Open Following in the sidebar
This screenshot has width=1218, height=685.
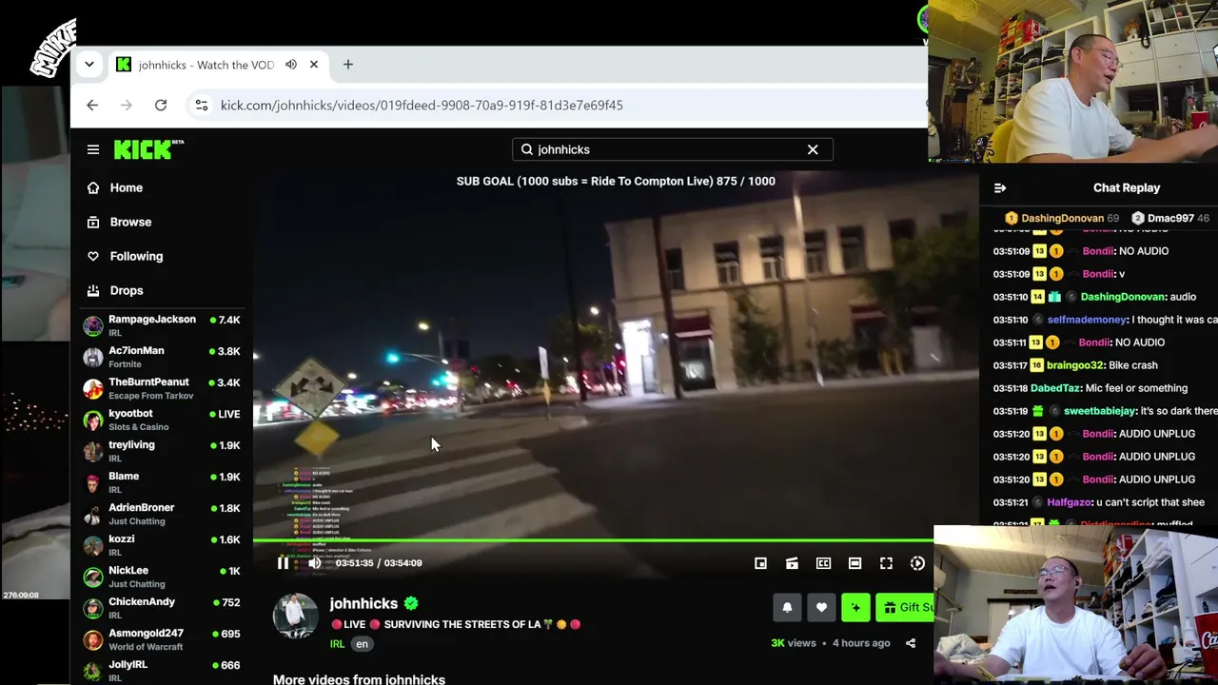click(136, 256)
